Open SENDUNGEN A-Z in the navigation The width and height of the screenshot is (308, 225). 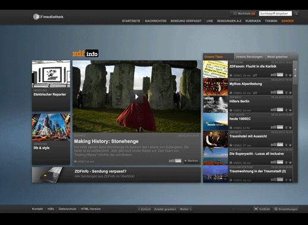[229, 21]
